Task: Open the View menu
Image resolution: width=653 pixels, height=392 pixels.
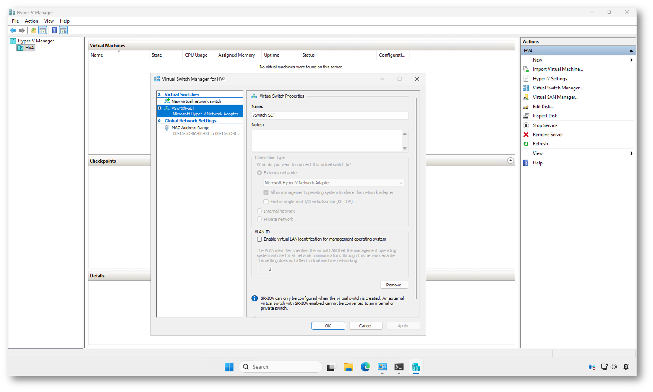Action: click(49, 21)
